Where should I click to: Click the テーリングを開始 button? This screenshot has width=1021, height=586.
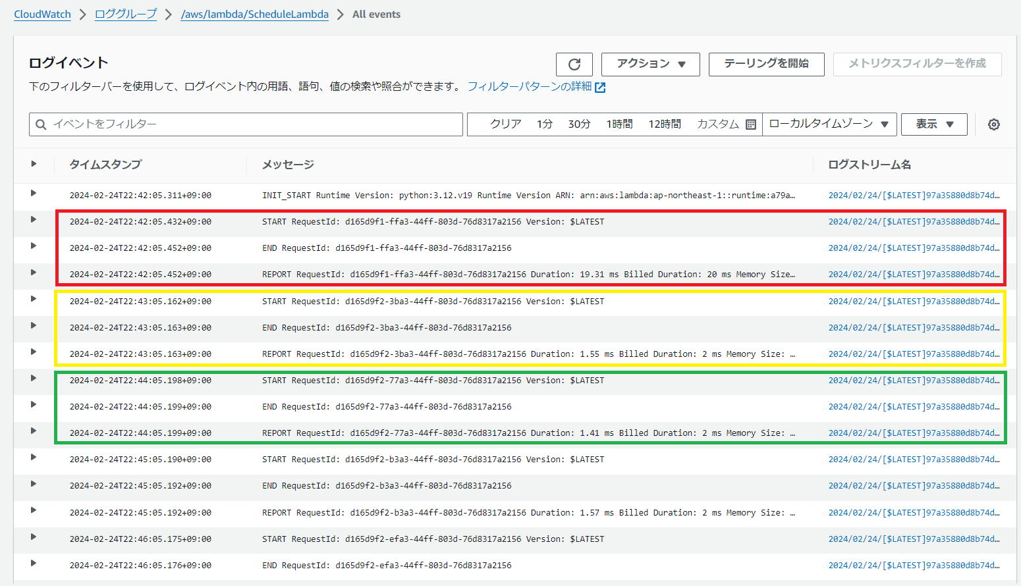[766, 64]
